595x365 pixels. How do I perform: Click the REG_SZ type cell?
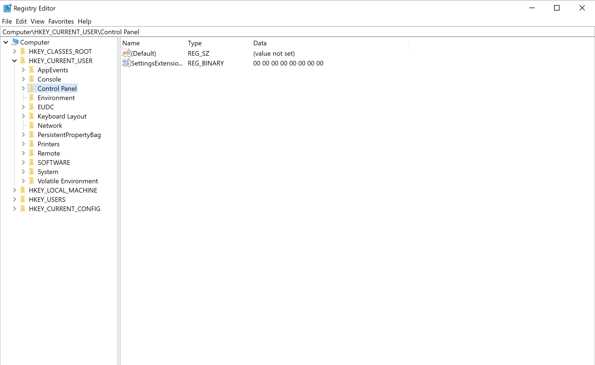click(x=198, y=53)
